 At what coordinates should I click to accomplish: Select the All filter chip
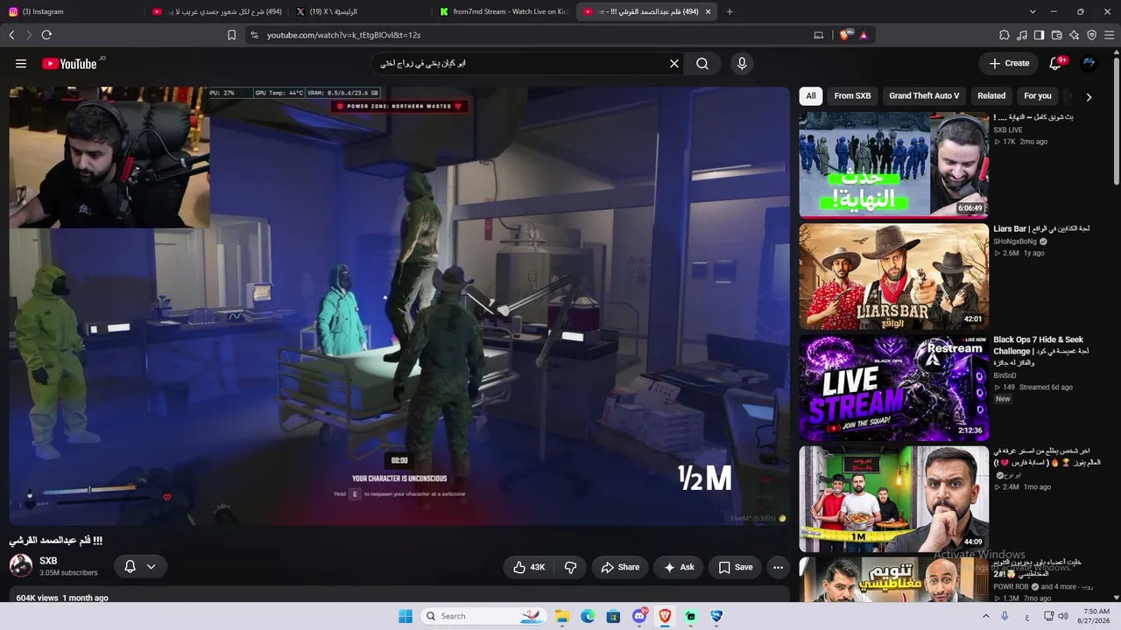click(811, 96)
